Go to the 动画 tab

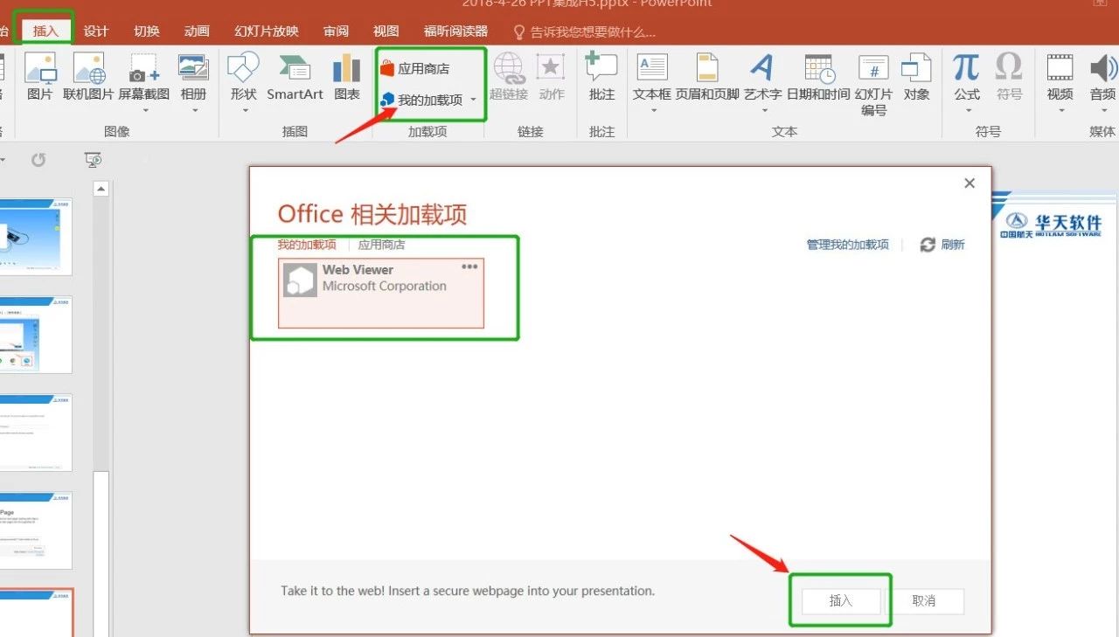[x=197, y=31]
